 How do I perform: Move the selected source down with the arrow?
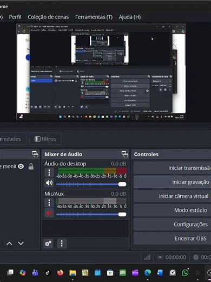(21, 243)
